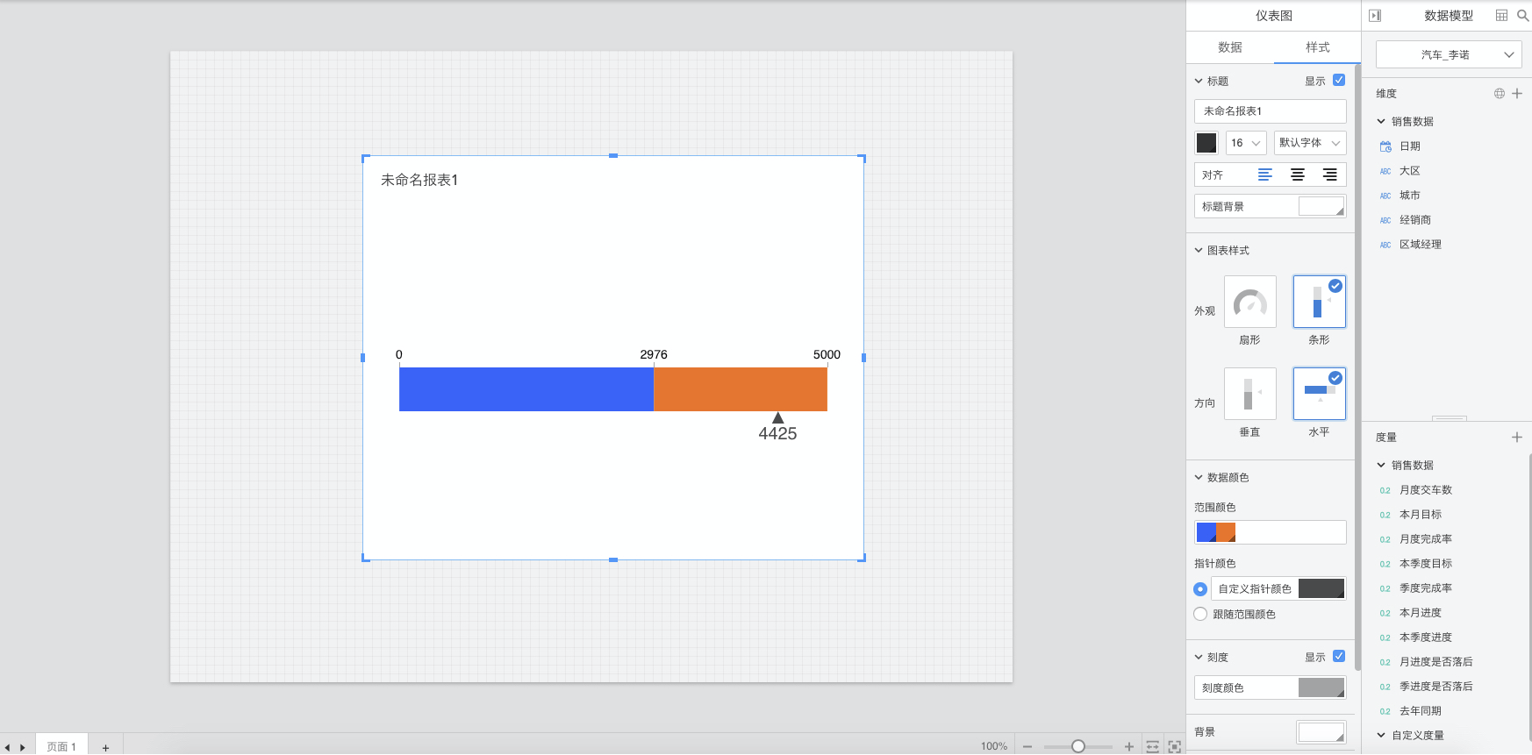The width and height of the screenshot is (1532, 755).
Task: Click the title input field 未命名报表1
Action: click(x=1271, y=111)
